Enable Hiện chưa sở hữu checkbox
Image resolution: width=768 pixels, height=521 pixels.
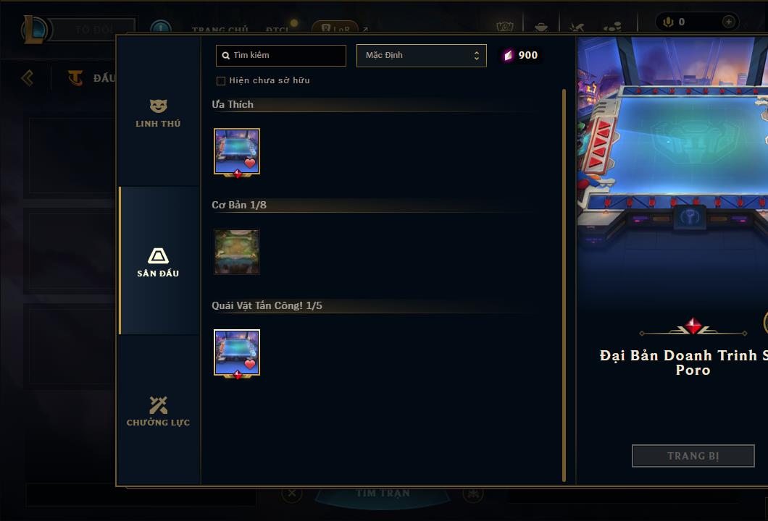point(221,81)
